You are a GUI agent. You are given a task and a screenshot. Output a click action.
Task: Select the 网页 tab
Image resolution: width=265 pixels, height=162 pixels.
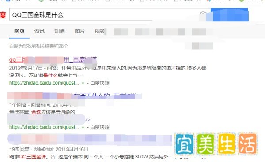(19, 31)
